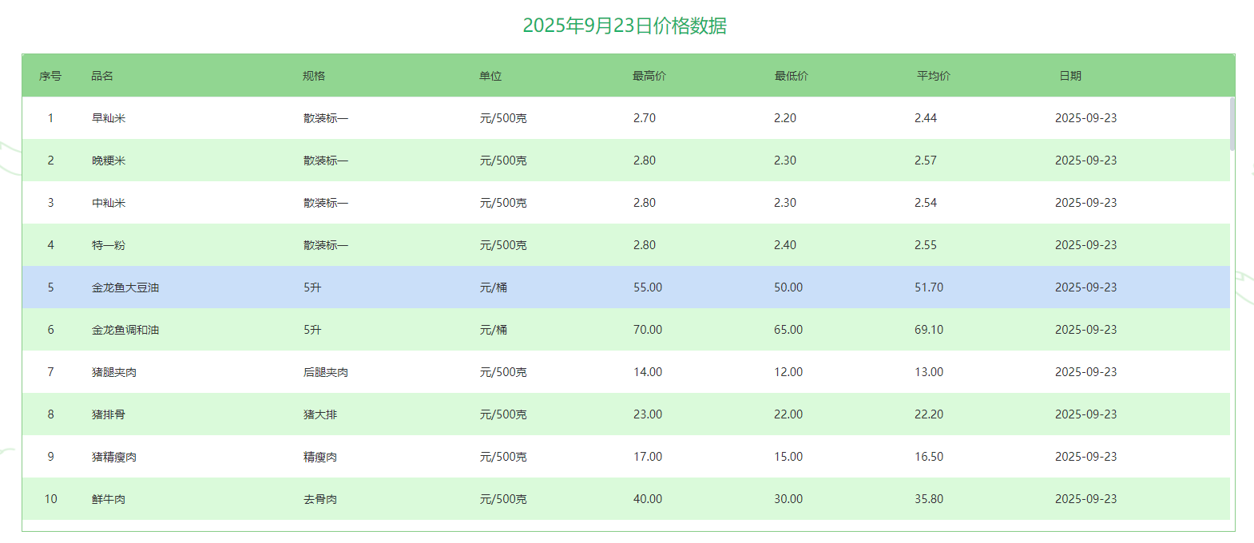Click the 品名 column header
This screenshot has height=543, width=1254.
[102, 76]
